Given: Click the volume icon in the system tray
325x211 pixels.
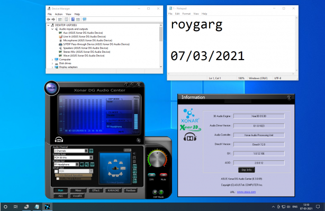Looking at the screenshot, I should coord(288,207).
